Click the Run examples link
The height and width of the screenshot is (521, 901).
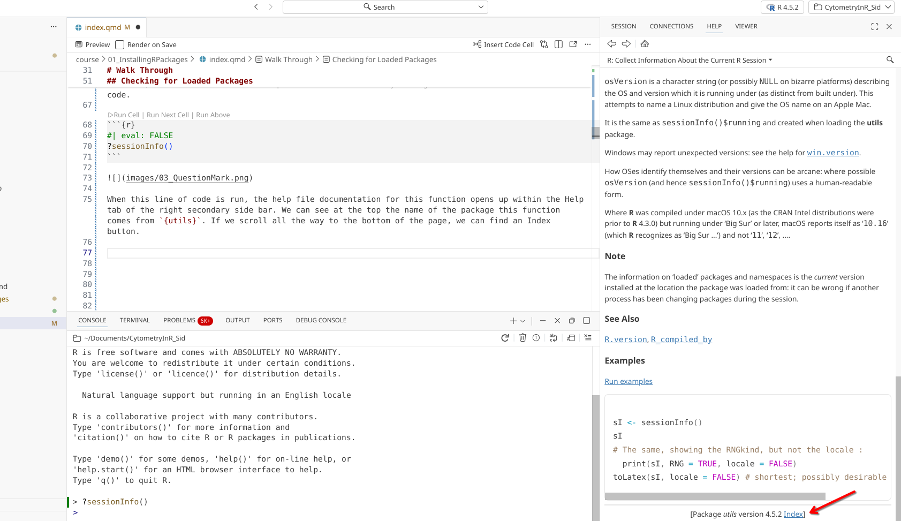(628, 381)
